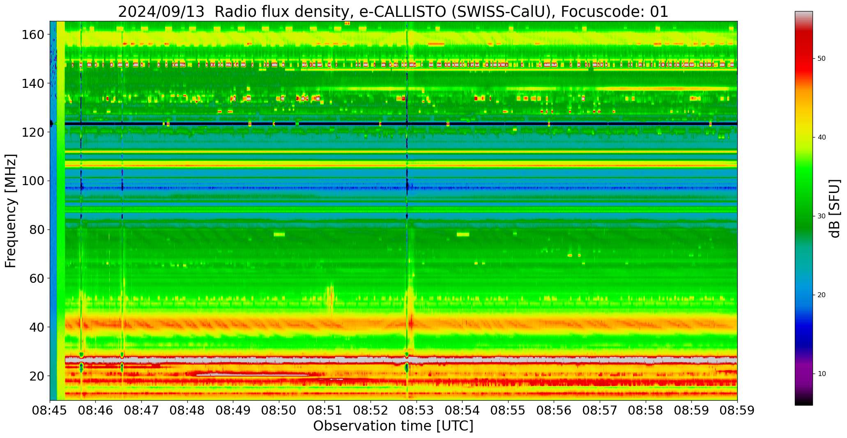Click the 08:53 time tick label
This screenshot has width=847, height=438.
coord(417,410)
